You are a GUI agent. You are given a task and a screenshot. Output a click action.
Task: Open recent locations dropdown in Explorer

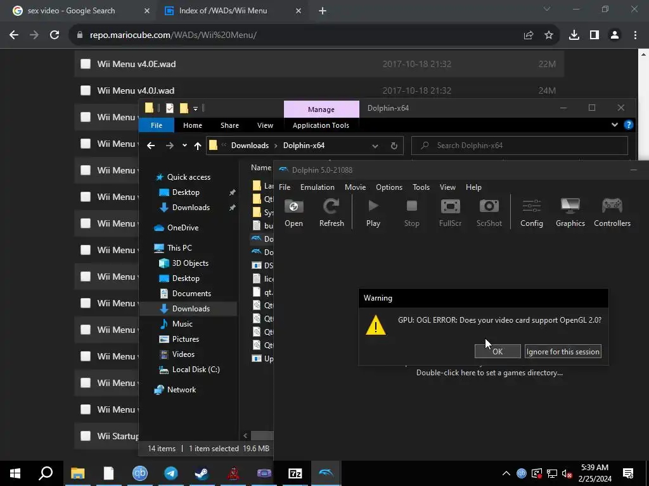(184, 146)
